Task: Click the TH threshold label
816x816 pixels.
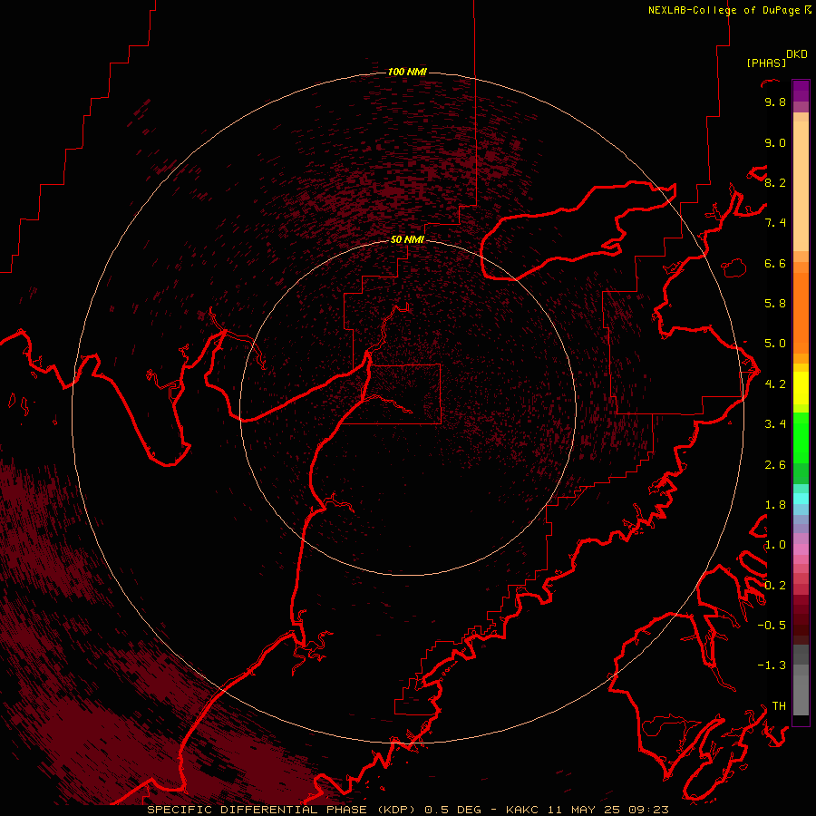Action: (779, 706)
